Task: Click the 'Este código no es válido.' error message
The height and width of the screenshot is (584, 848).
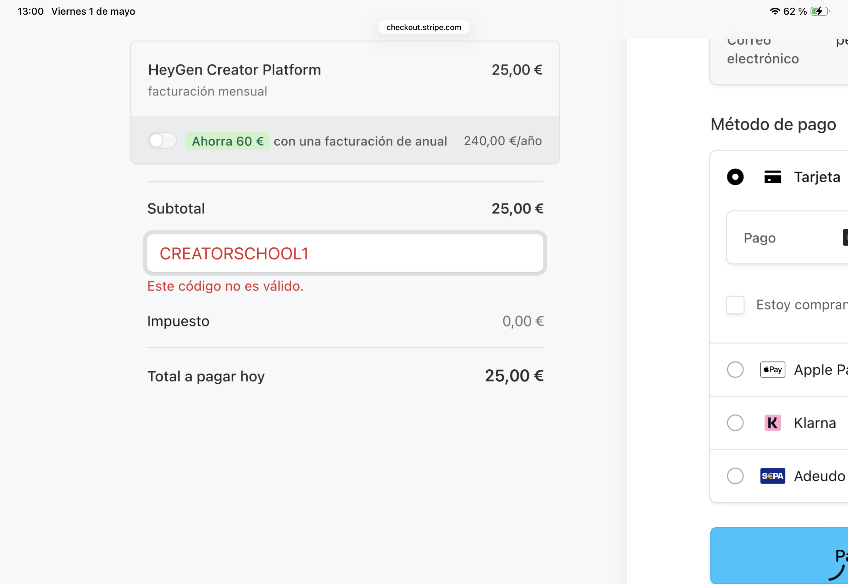Action: point(225,286)
